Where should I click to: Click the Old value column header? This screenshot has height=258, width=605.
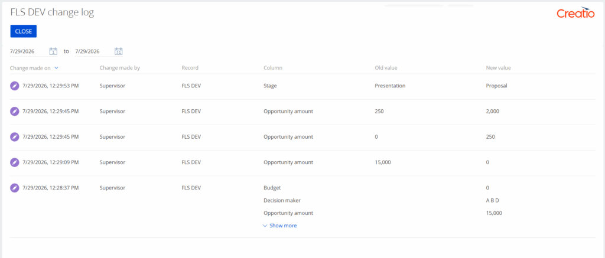pyautogui.click(x=386, y=68)
